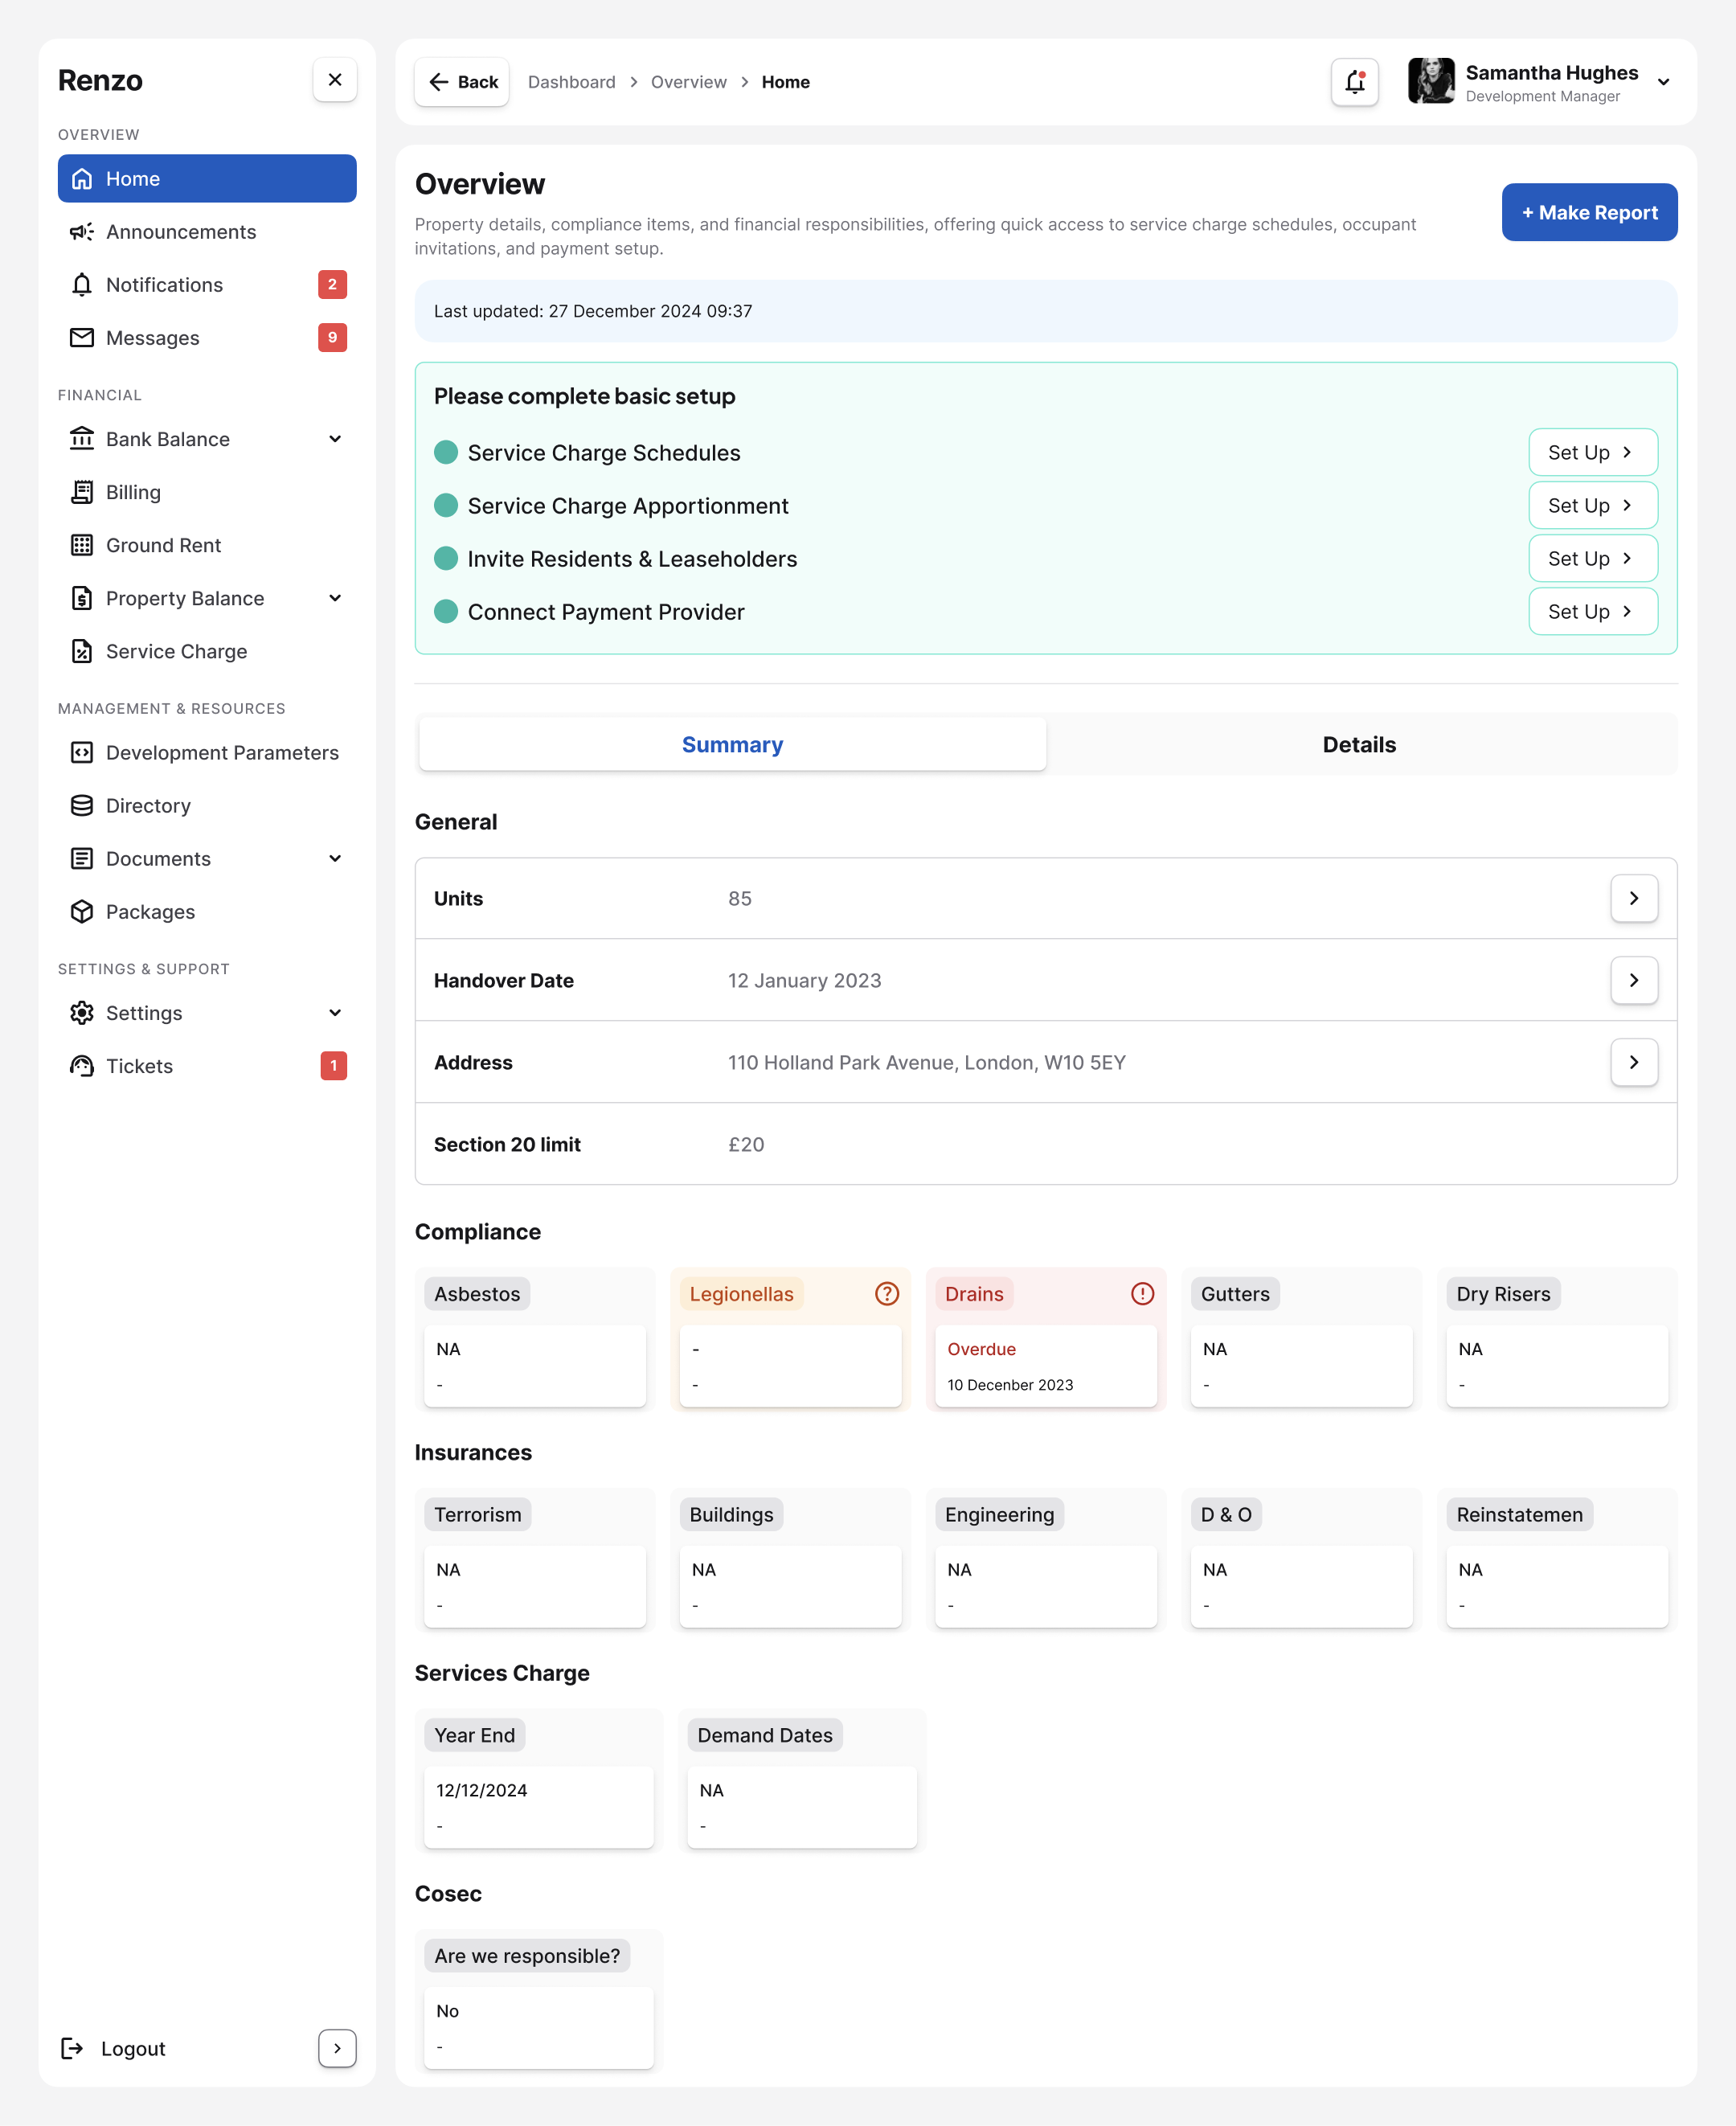The height and width of the screenshot is (2126, 1736).
Task: Click the Make Report button
Action: [1588, 212]
